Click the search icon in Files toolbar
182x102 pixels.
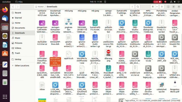tap(138, 7)
